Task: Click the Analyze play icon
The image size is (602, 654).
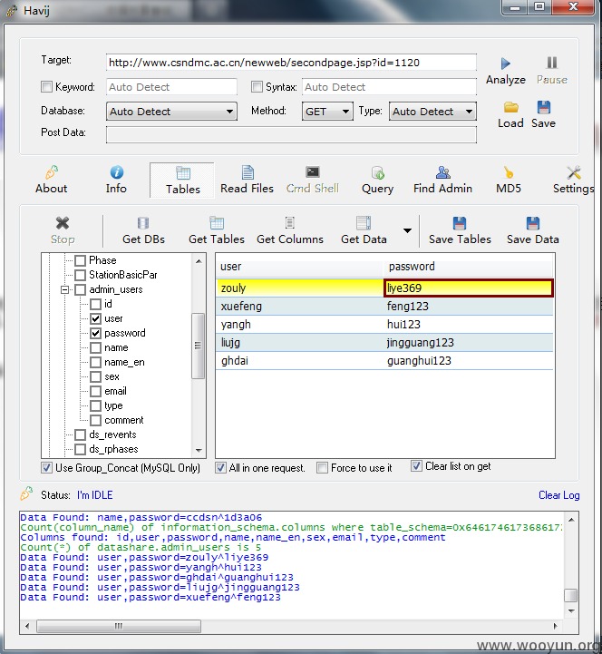Action: (505, 63)
